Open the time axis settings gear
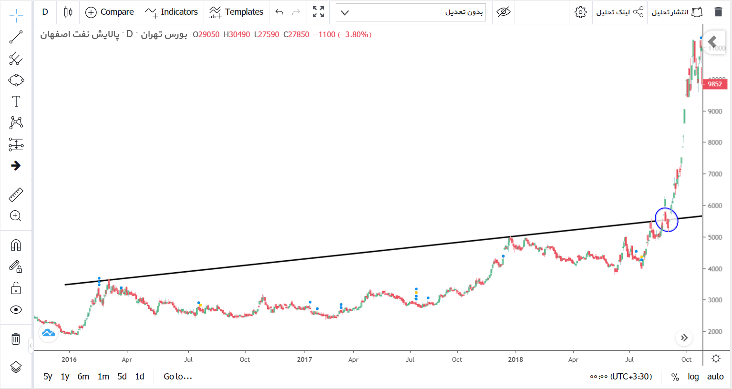 [716, 358]
